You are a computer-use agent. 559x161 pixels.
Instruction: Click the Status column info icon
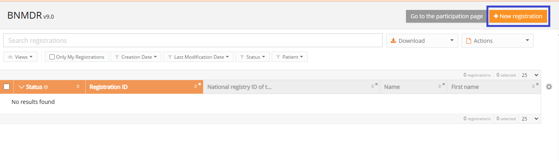click(x=46, y=87)
